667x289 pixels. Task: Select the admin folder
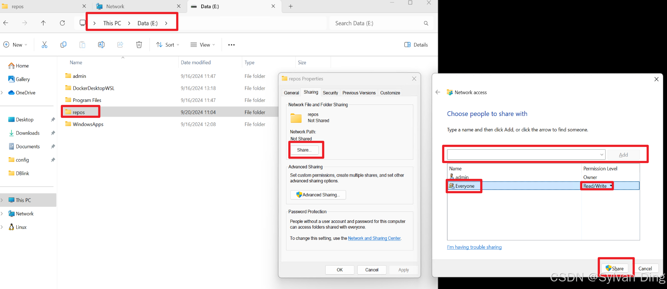click(76, 76)
